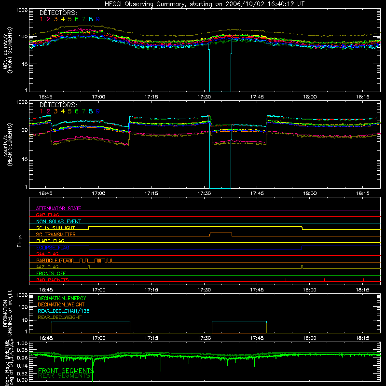Click the FRONTS_OFF flag label
Screen dimensions: 386x386
(x=51, y=273)
